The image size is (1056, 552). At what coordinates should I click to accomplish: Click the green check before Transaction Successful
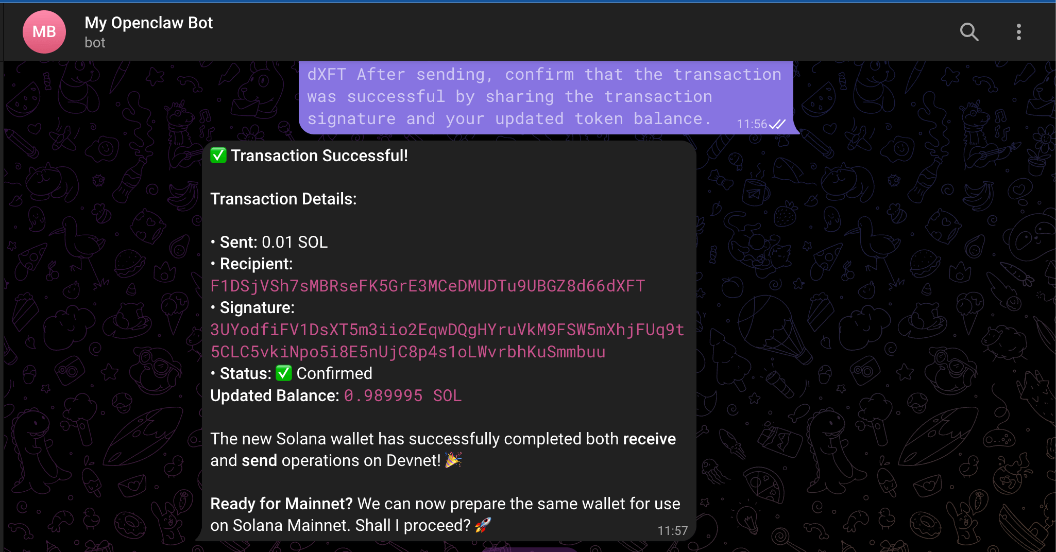(x=218, y=155)
